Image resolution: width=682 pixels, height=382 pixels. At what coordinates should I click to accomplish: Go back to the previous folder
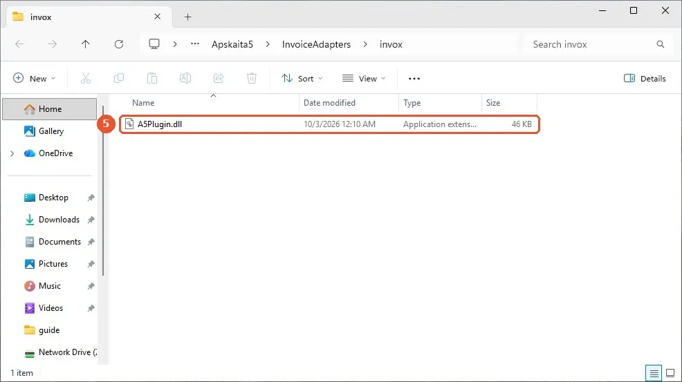pos(19,44)
